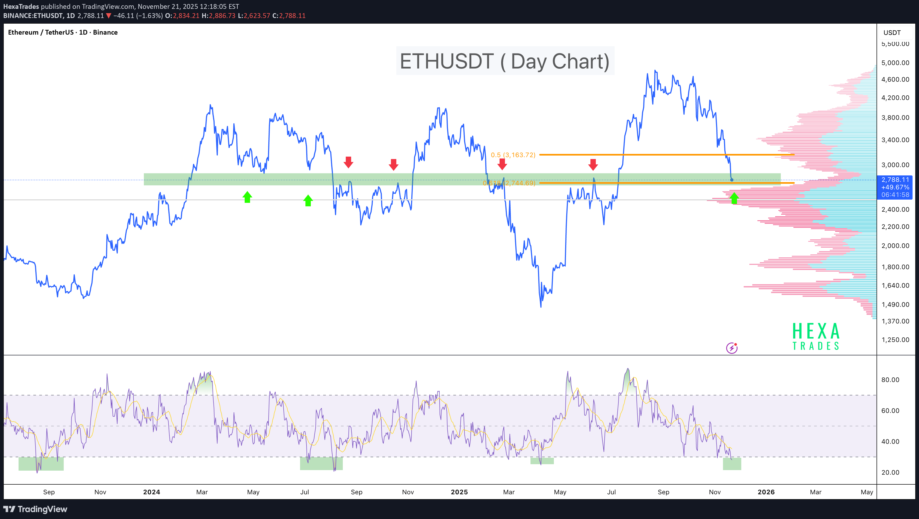The image size is (919, 519).
Task: Click the red down triangle in header quote
Action: pos(109,16)
